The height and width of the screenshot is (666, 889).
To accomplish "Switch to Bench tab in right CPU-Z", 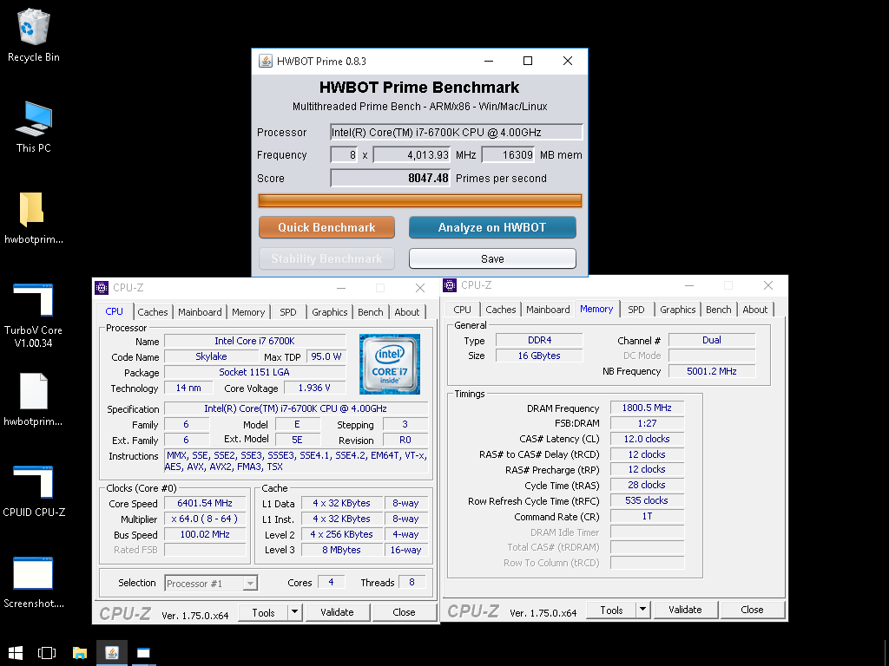I will coord(718,310).
